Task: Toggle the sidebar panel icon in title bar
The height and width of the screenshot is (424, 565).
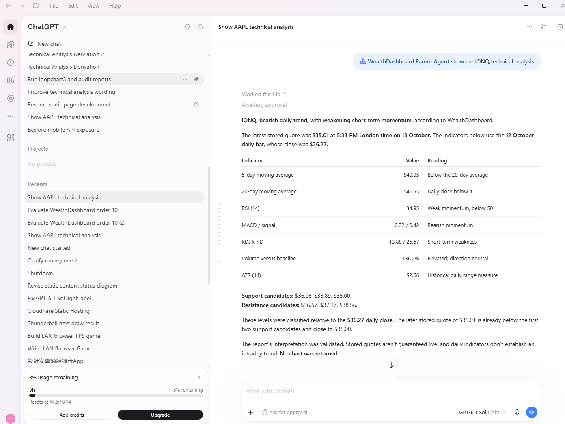Action: 36,6
